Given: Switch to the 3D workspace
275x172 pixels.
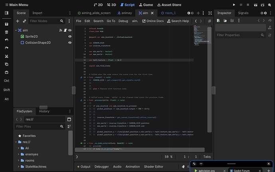Looking at the screenshot, I should [112, 5].
